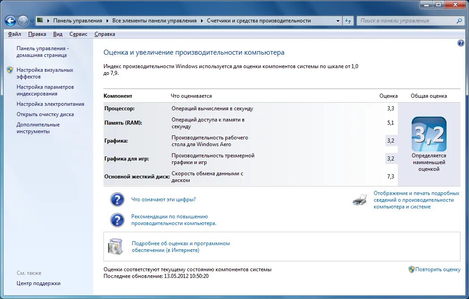Click the Refresh button in address bar
469x299 pixels.
pos(348,21)
